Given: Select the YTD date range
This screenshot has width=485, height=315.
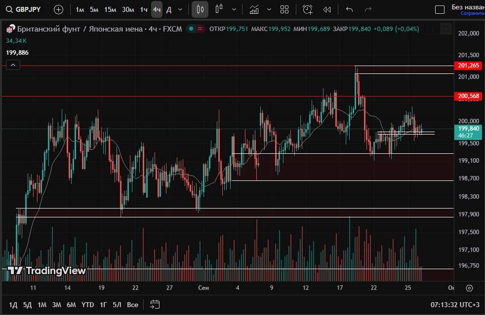Looking at the screenshot, I should [87, 305].
